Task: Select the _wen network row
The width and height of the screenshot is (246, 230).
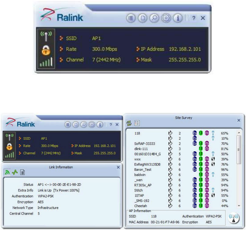Action: tap(181, 180)
